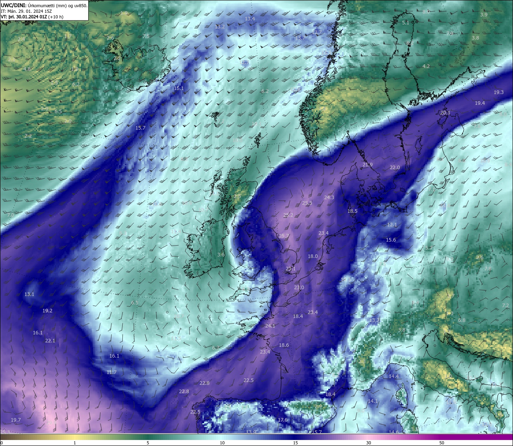Screen dimensions: 513x446
Task: Click the 25.7 value on the map
Action: 283,236
